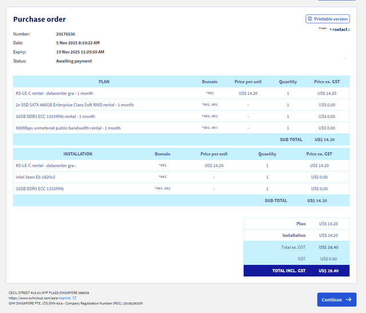The image size is (366, 313).
Task: Click the PLAN table SUB-TOTAL label
Action: (x=291, y=140)
